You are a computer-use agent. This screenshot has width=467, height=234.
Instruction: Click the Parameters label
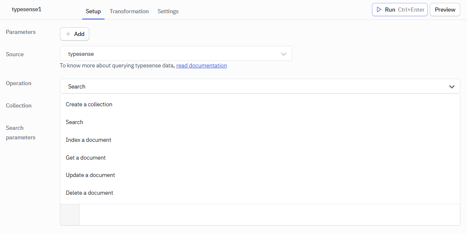(21, 32)
